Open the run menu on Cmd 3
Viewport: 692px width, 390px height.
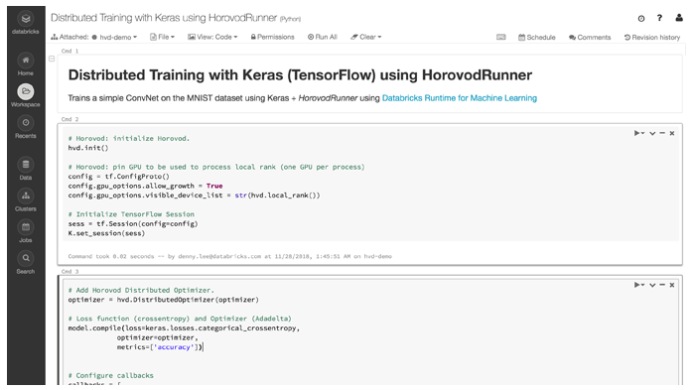(x=639, y=285)
